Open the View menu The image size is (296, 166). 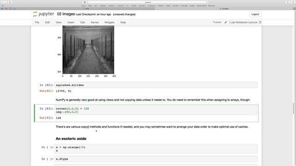click(x=59, y=22)
